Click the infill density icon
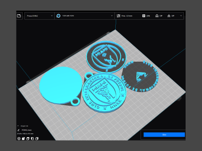The height and width of the screenshot is (151, 202). point(144,16)
